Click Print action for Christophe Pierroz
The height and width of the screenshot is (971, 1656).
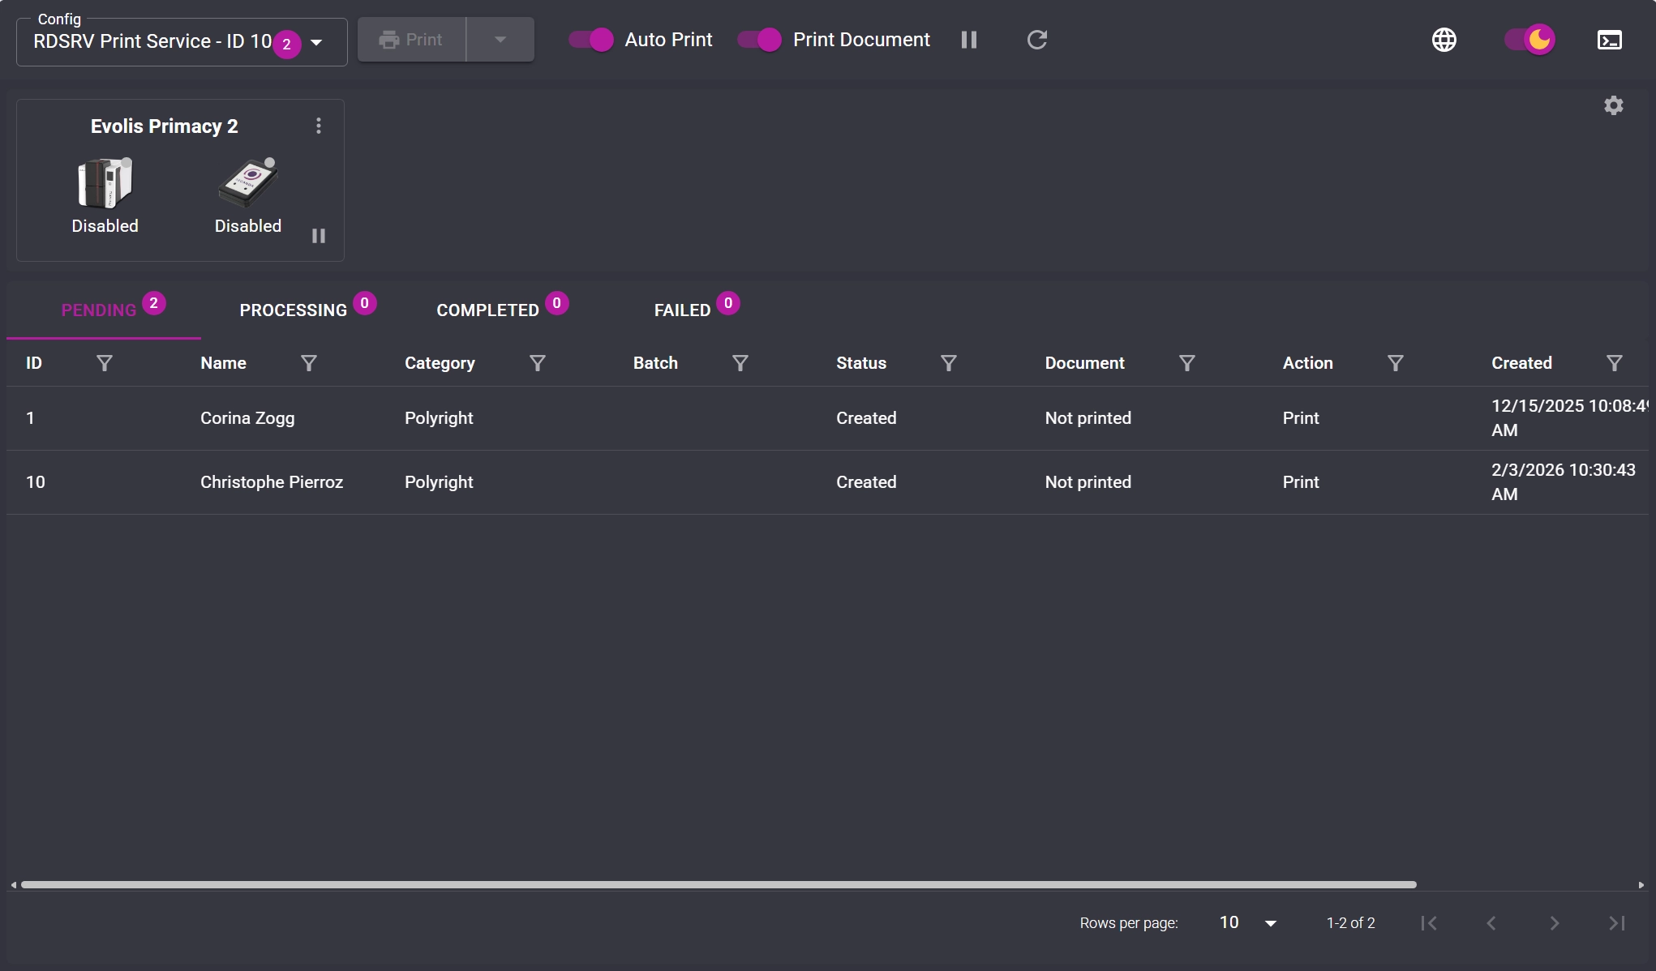coord(1301,482)
